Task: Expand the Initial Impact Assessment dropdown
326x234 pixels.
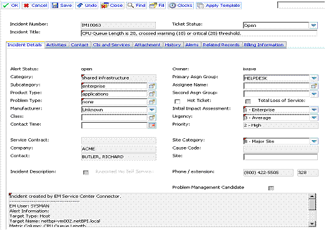Action: pyautogui.click(x=314, y=109)
